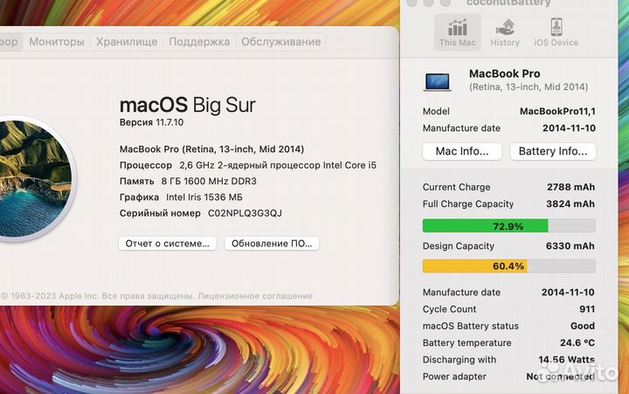Click the Design Capacity 6330 mAh value

(x=570, y=246)
